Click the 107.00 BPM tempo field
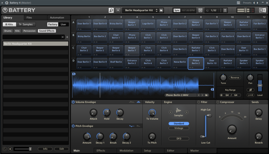269x154 pixels. click(188, 10)
